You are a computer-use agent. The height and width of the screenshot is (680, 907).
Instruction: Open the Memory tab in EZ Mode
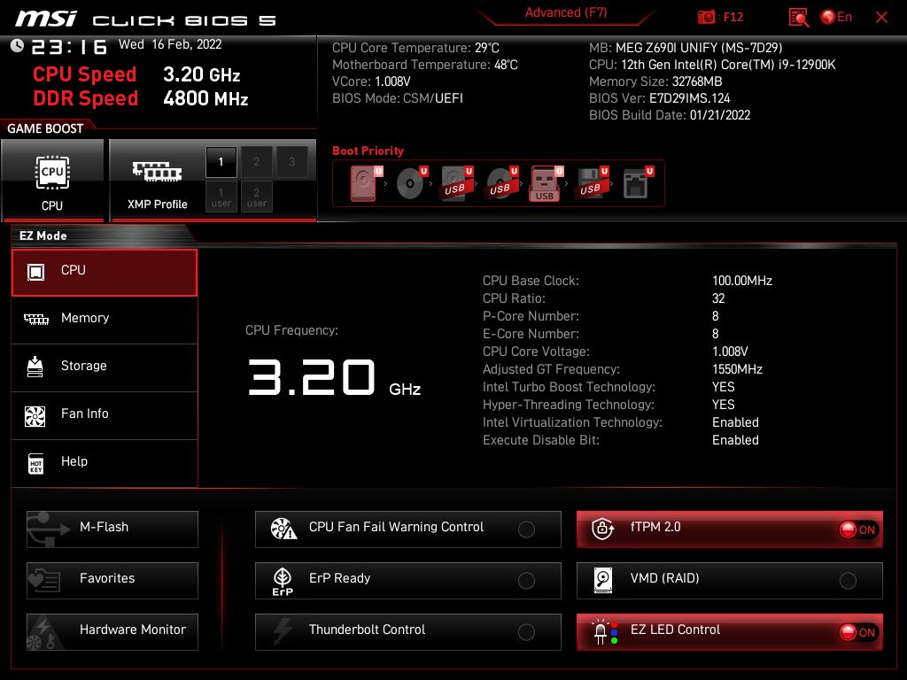click(105, 320)
